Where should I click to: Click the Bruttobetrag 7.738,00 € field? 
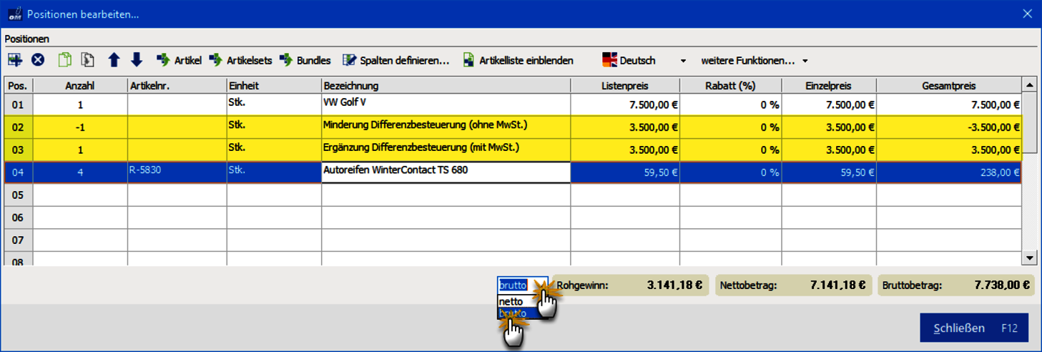pos(957,285)
